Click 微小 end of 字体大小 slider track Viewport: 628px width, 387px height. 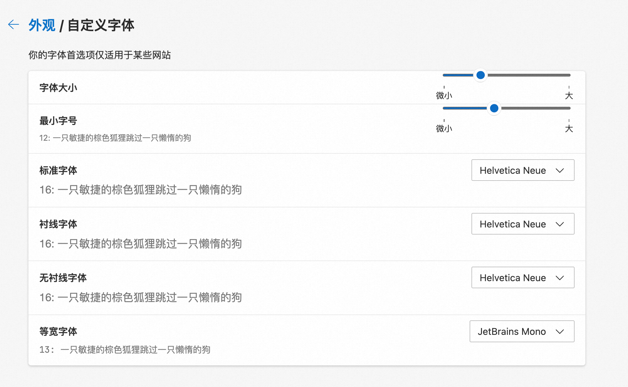point(445,75)
